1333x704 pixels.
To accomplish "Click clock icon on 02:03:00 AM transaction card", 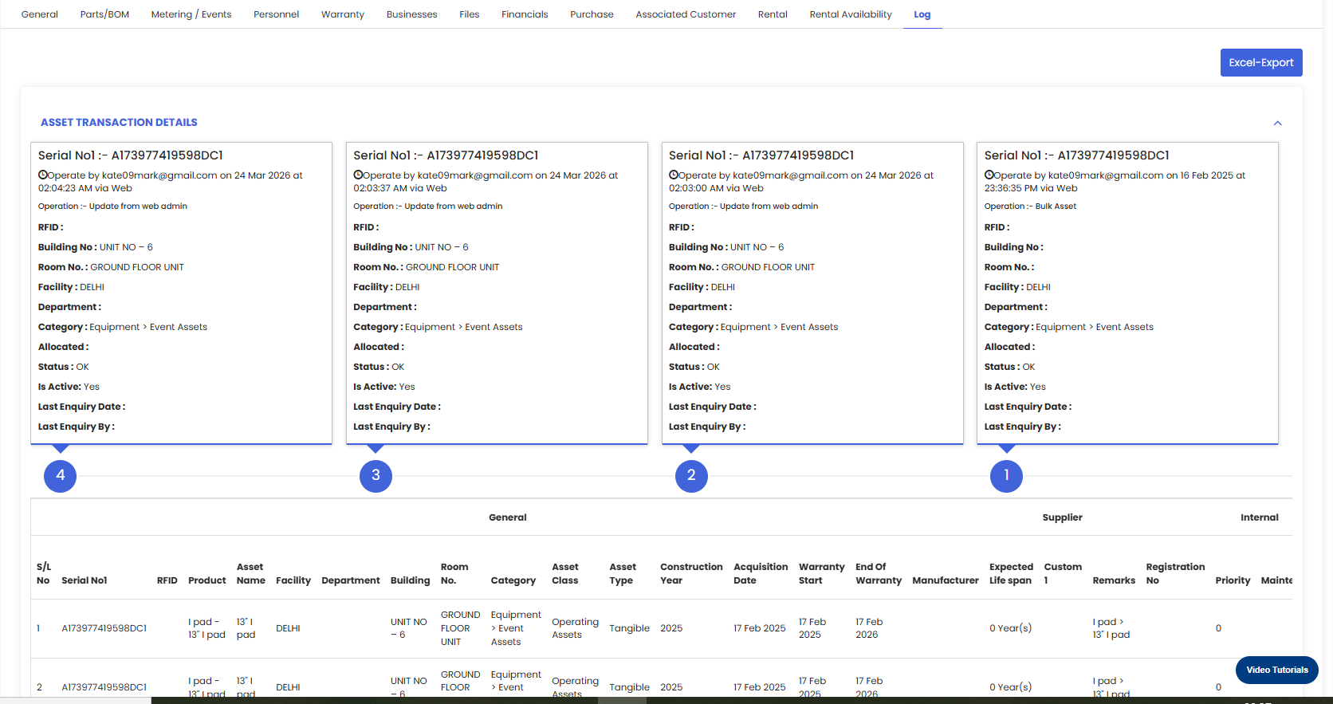I will (x=674, y=175).
